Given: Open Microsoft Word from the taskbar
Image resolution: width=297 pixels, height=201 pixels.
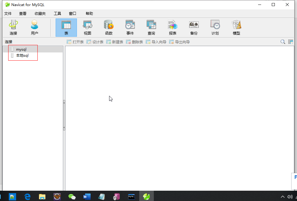Looking at the screenshot, I should click(87, 197).
